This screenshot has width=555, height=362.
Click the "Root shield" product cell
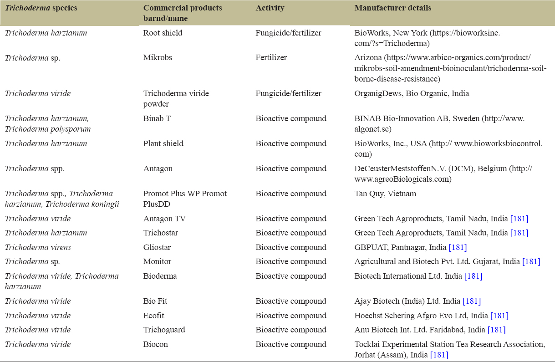[163, 33]
